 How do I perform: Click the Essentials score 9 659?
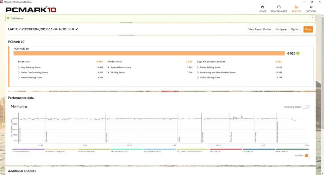coord(99,61)
